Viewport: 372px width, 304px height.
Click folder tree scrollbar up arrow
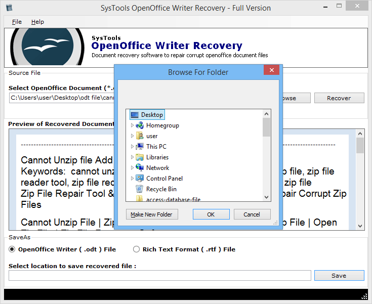pyautogui.click(x=266, y=114)
